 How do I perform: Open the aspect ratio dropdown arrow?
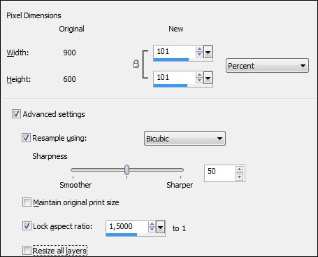[x=160, y=227]
